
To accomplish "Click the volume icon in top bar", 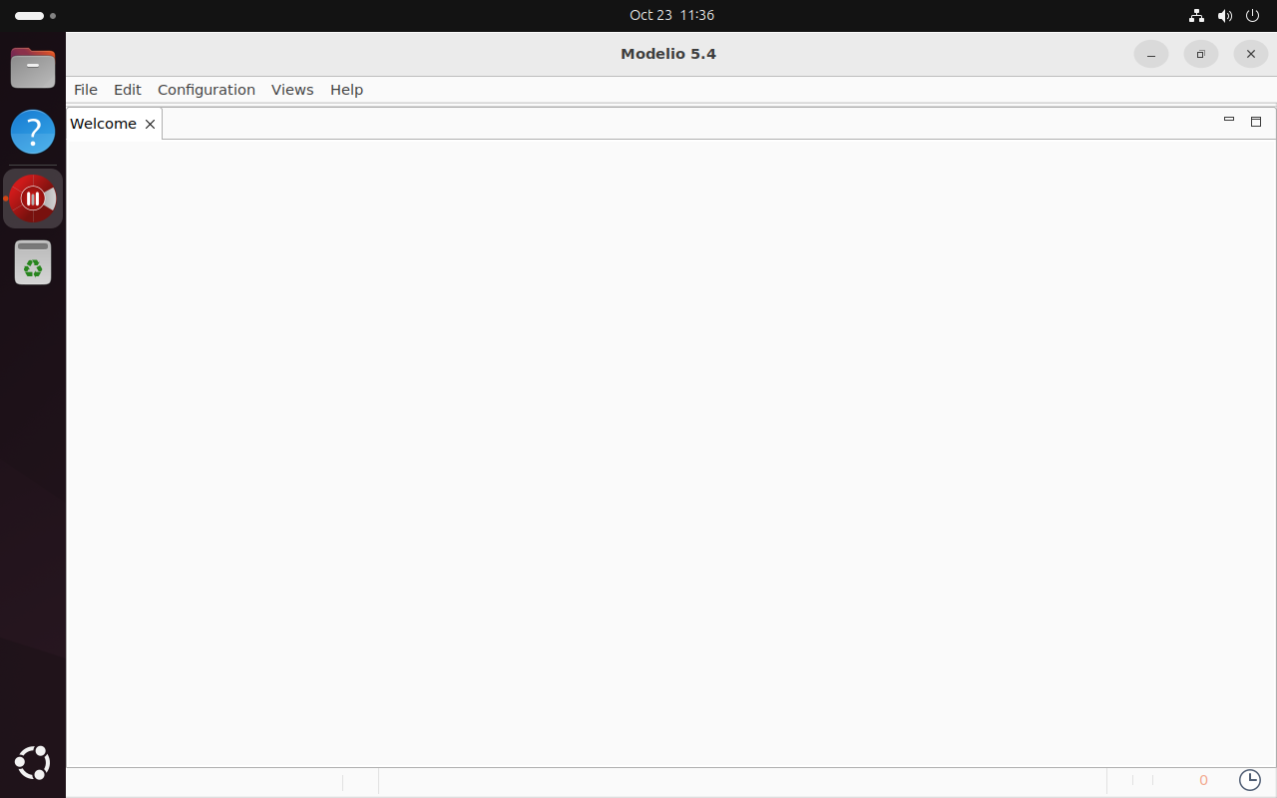I will click(x=1225, y=16).
